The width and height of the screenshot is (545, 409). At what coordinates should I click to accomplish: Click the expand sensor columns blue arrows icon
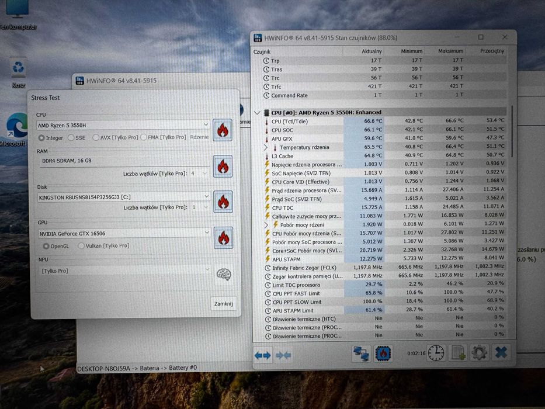tap(262, 355)
